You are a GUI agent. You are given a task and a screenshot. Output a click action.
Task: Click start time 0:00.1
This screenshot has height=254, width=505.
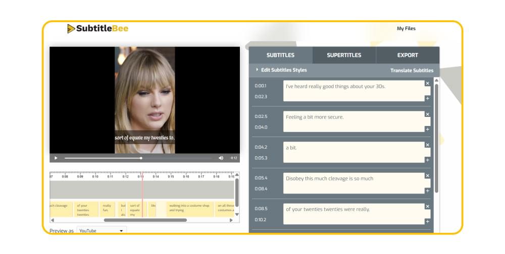tap(261, 86)
